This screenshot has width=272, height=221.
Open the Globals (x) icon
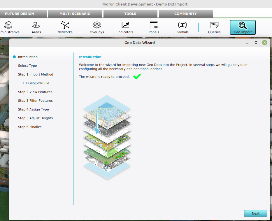pyautogui.click(x=182, y=25)
